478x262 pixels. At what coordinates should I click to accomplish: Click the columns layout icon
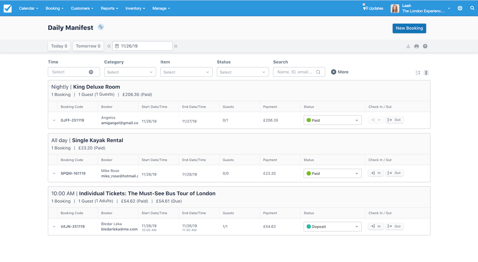(x=426, y=73)
